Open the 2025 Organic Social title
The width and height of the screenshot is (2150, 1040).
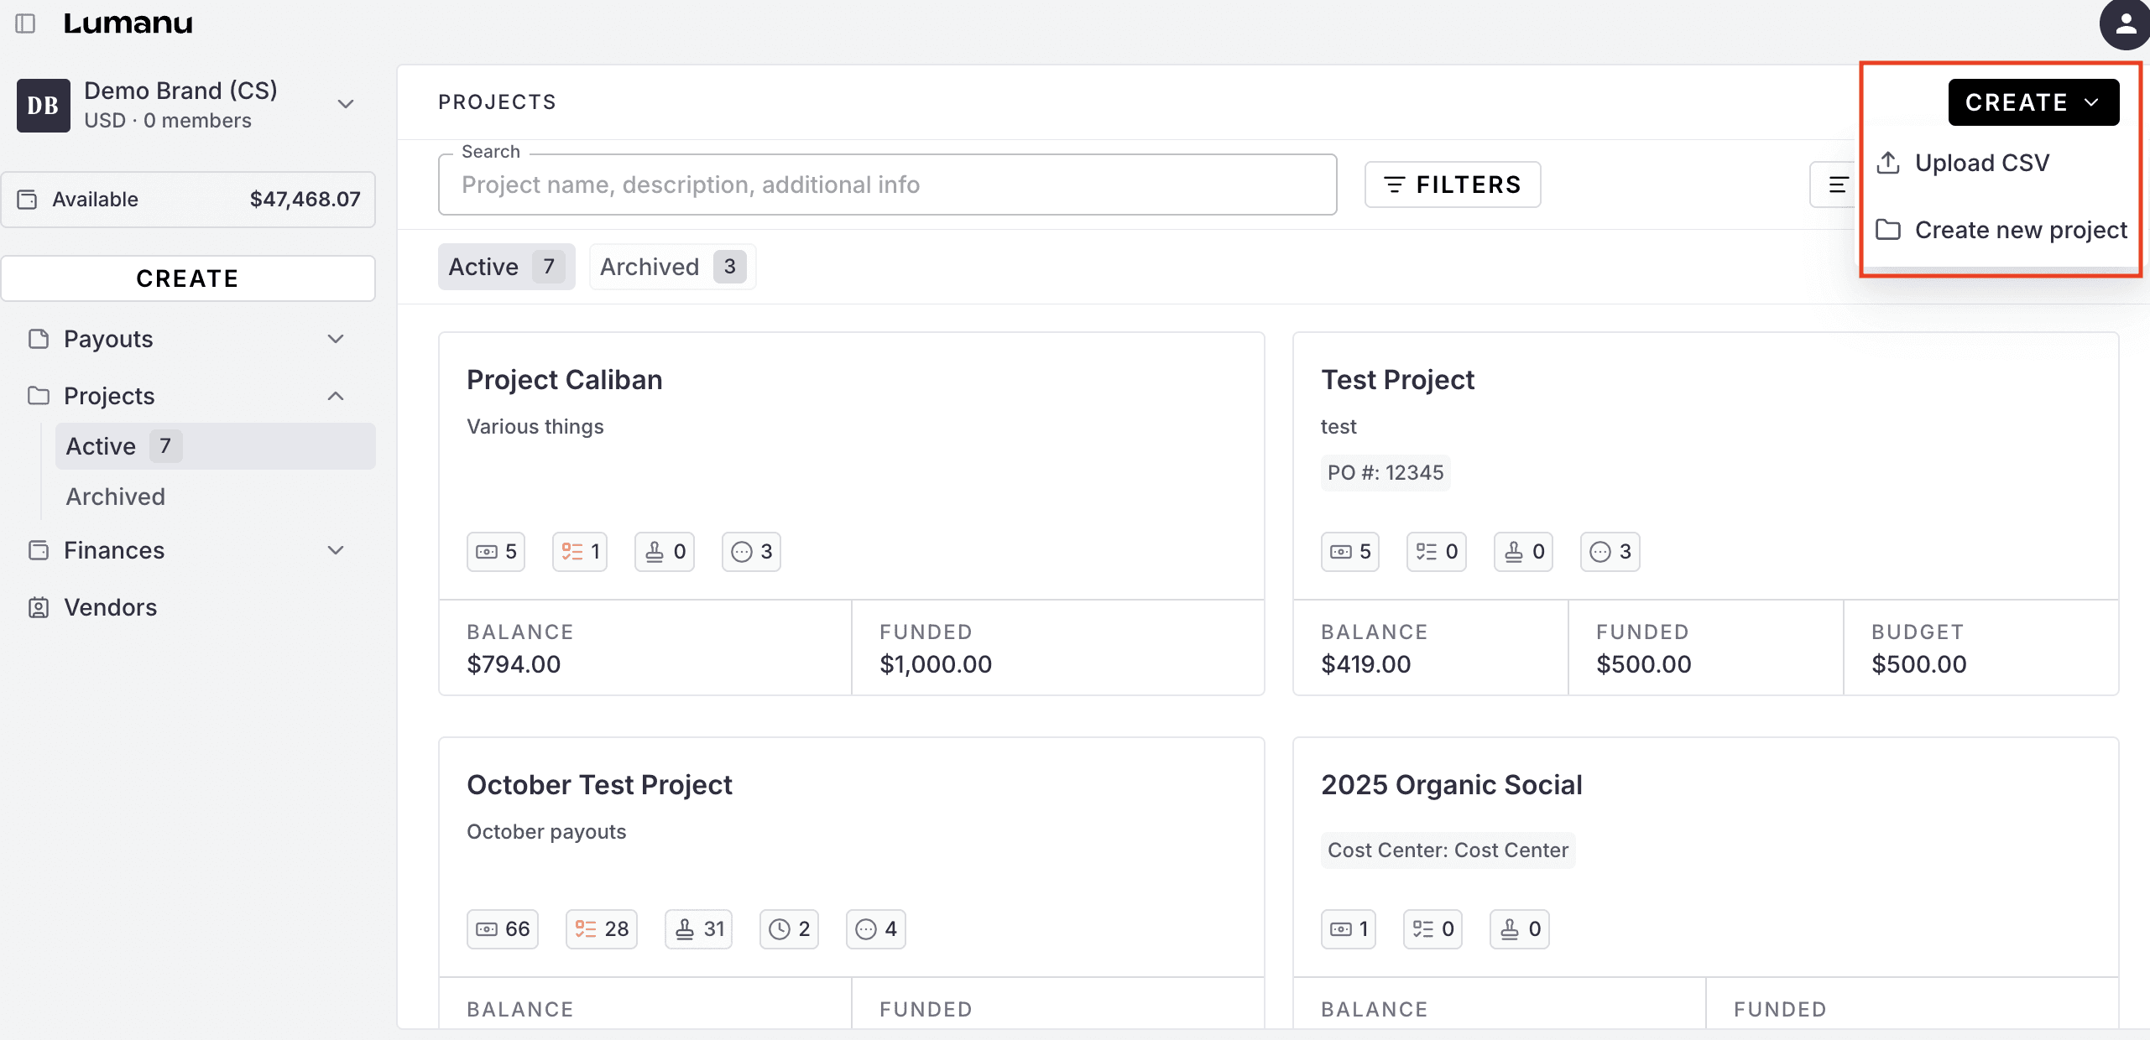tap(1452, 785)
